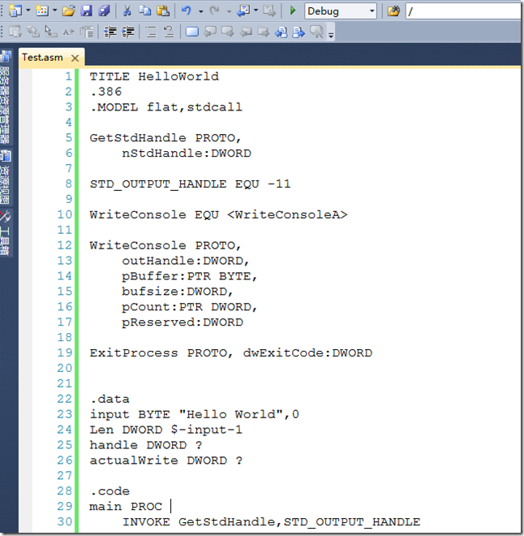Click 'actualWrite DWORD ?' on line 26
Screen dimensions: 524x536
tap(166, 460)
